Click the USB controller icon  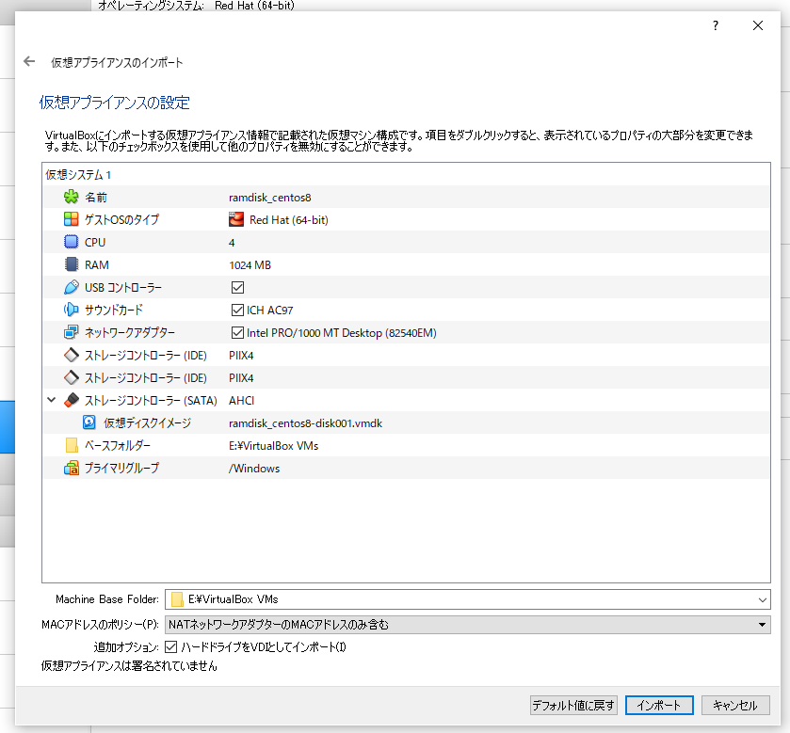click(x=71, y=287)
